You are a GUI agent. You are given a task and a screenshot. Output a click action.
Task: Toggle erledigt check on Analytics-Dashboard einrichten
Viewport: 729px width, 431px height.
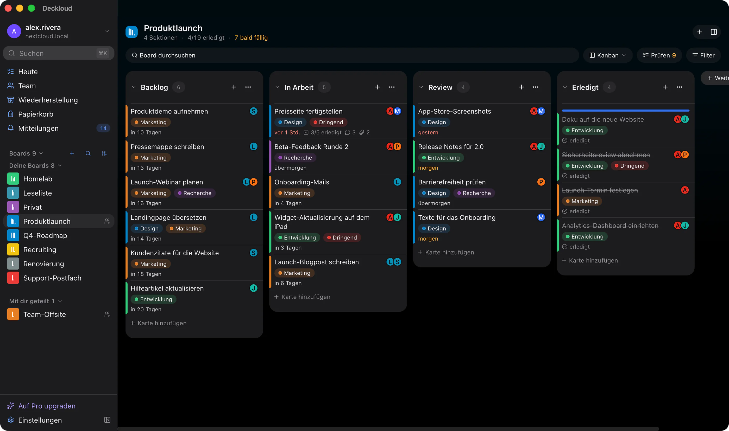[565, 247]
